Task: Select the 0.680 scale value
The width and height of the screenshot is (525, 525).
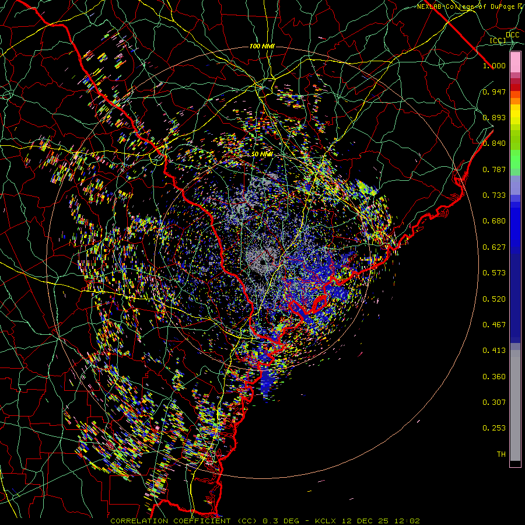Action: click(494, 221)
